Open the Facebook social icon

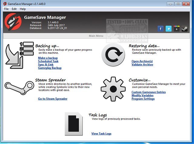coord(160,29)
